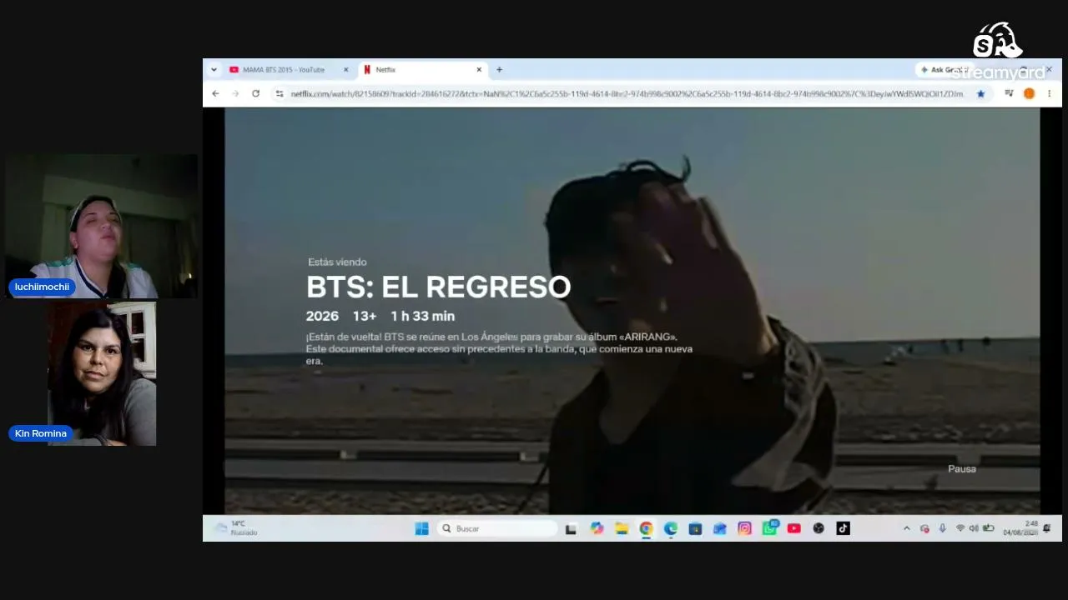
Task: Launch Copilot from the taskbar
Action: [597, 528]
